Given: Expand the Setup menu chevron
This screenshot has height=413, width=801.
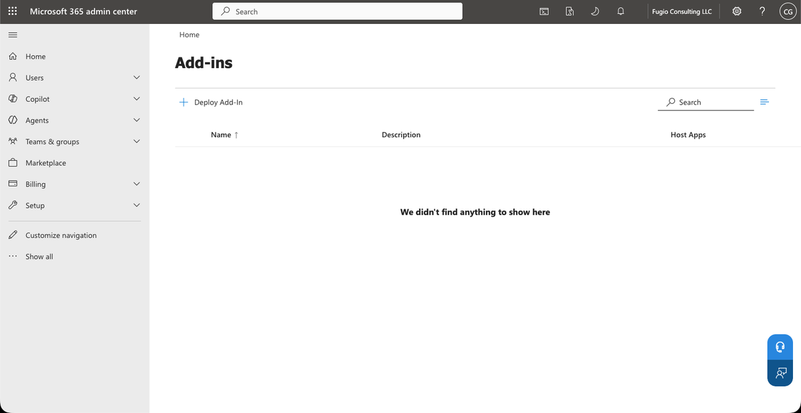Looking at the screenshot, I should [x=137, y=205].
